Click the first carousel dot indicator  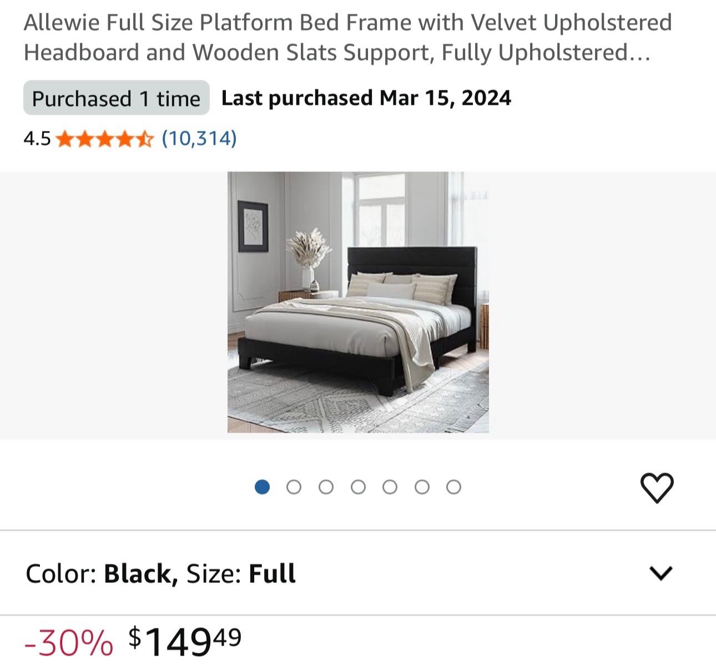click(261, 485)
